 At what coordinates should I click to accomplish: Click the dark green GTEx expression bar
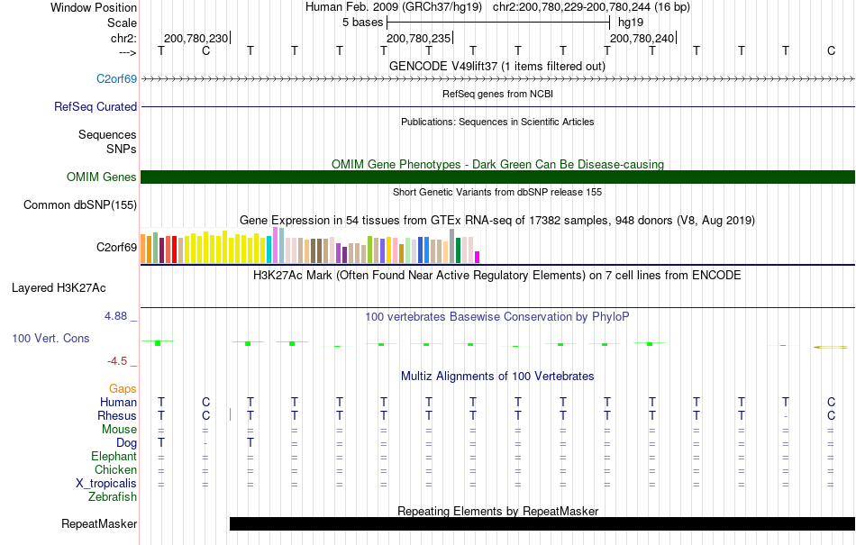pyautogui.click(x=458, y=250)
